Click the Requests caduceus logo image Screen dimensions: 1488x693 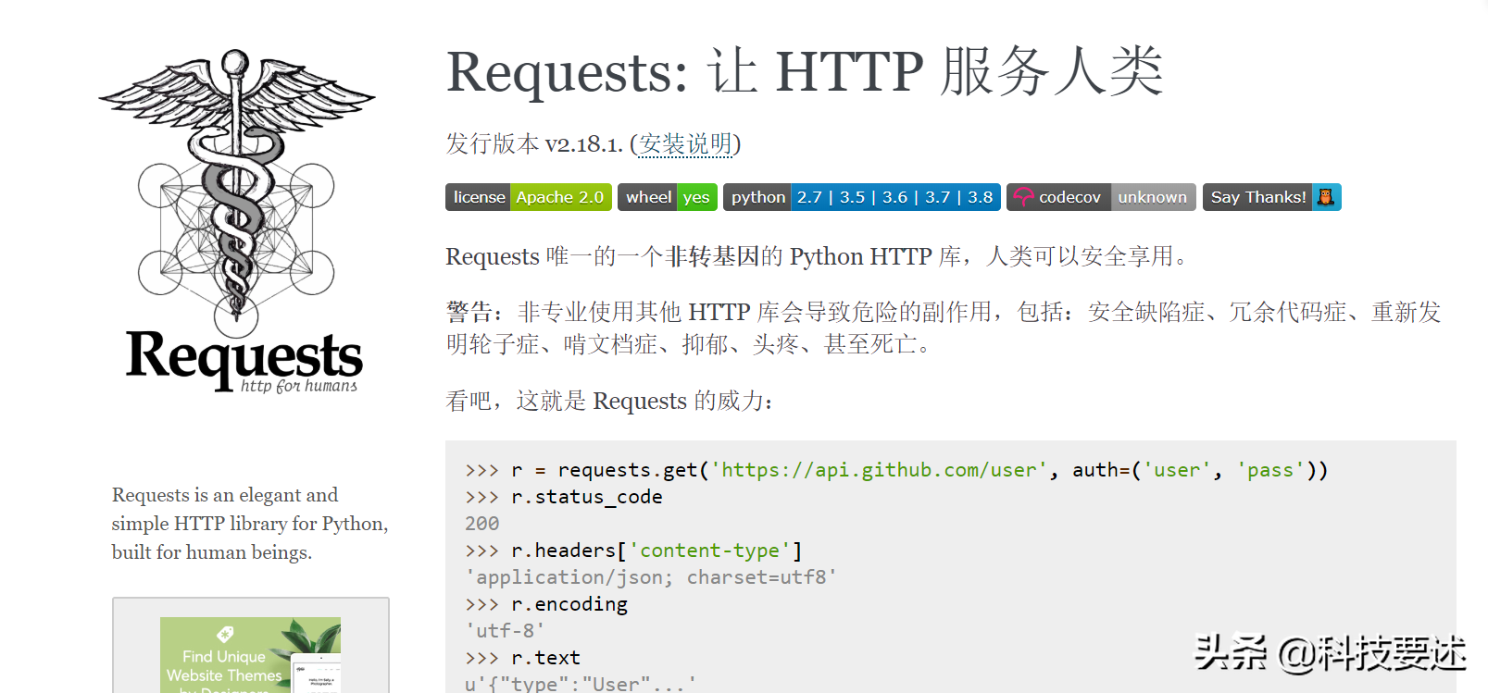coord(238,221)
